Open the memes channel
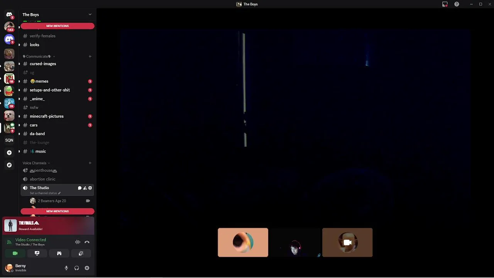 [x=58, y=81]
